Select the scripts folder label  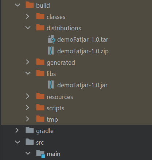55,108
